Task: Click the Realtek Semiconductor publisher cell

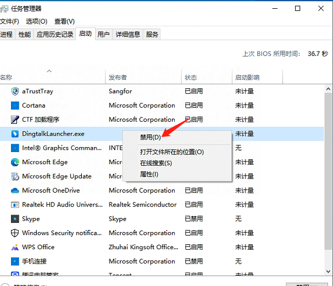Action: click(142, 205)
